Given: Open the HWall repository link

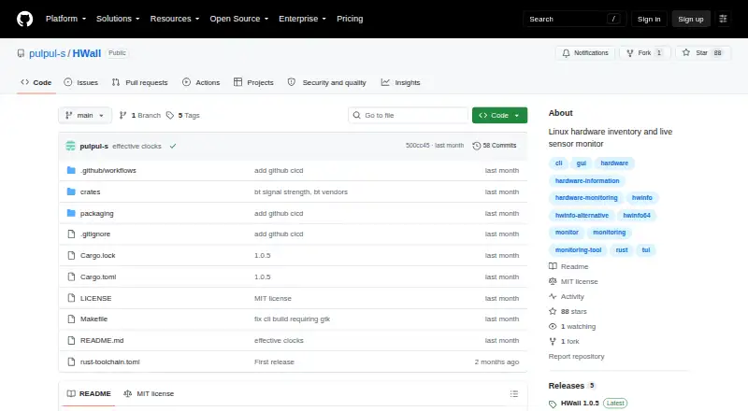Looking at the screenshot, I should (86, 53).
